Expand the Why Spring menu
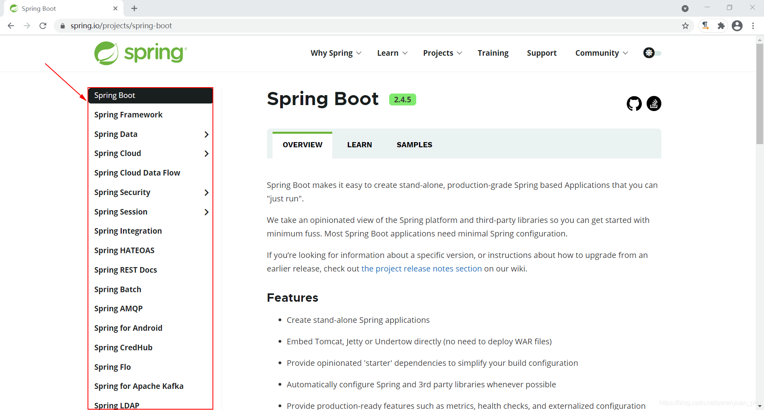 click(336, 53)
